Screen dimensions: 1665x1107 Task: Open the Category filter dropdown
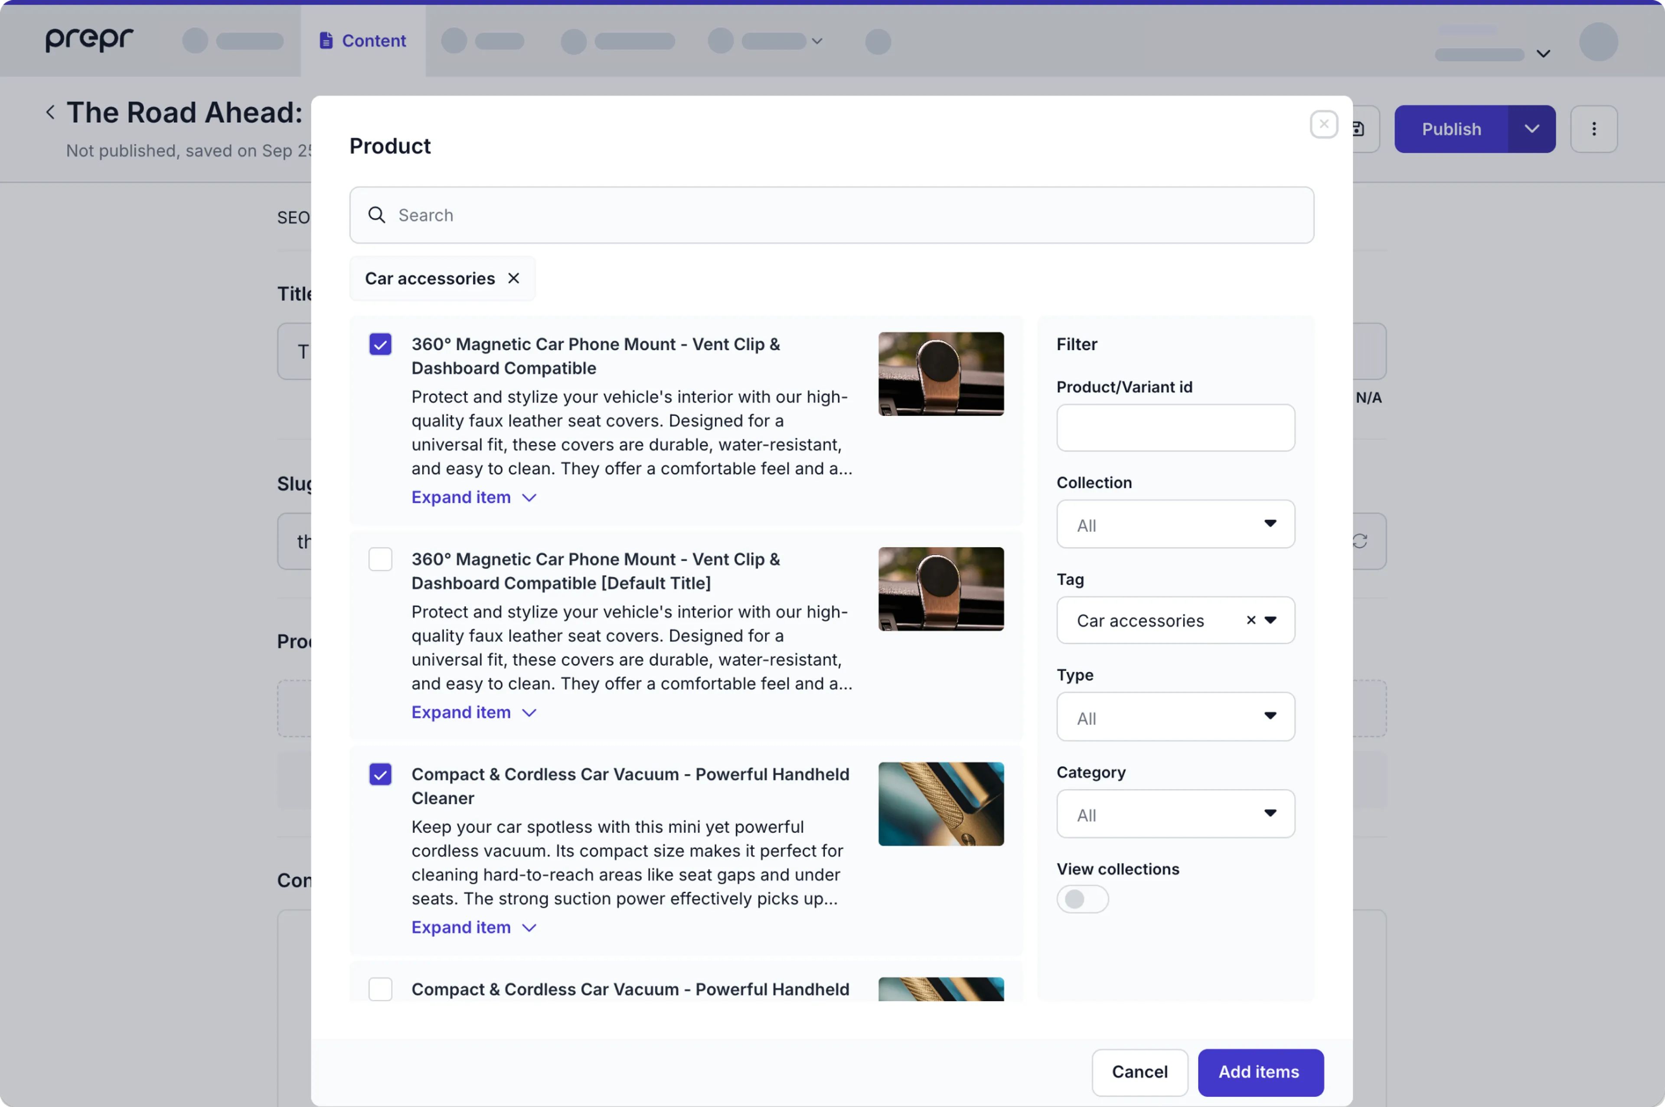[x=1175, y=814]
